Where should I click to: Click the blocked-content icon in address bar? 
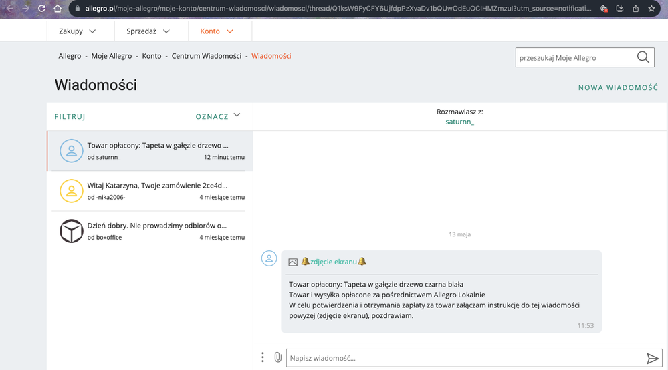pyautogui.click(x=604, y=9)
